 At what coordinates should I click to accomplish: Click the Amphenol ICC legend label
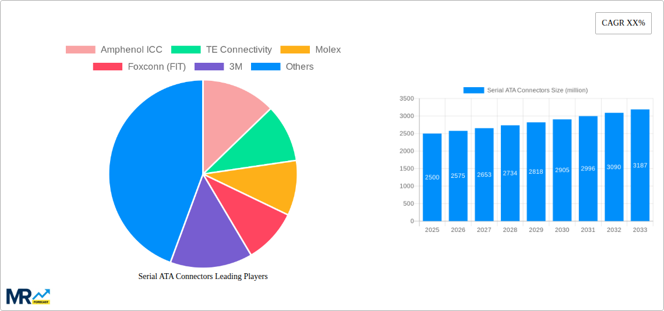tap(131, 50)
